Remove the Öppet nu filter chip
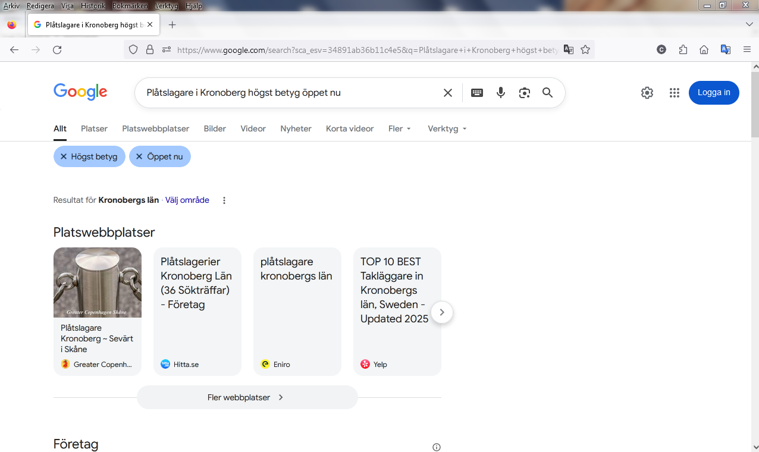The height and width of the screenshot is (452, 759). pos(139,156)
